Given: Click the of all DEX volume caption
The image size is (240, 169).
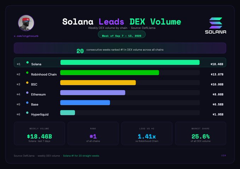Looking at the screenshot, I should (200, 141).
